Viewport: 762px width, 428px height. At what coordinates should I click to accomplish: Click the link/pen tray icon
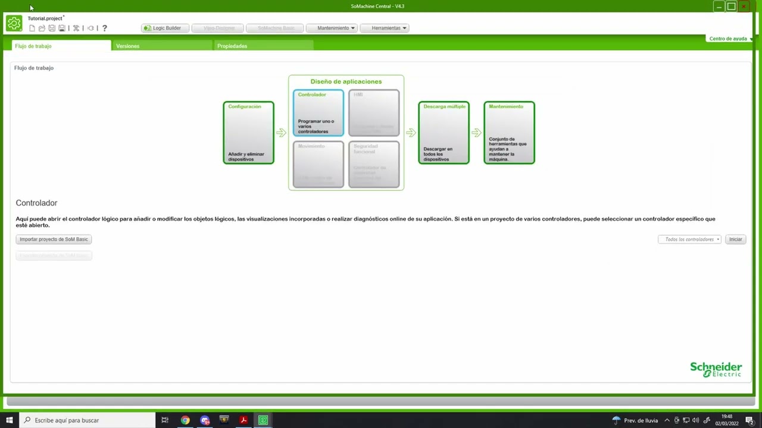click(x=707, y=420)
